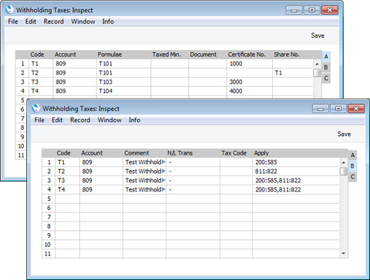Select Apply cell '200:585,811:822' in row 4

click(296, 190)
